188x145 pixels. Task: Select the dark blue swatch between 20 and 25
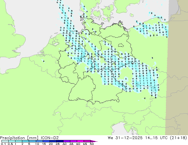click(x=53, y=141)
